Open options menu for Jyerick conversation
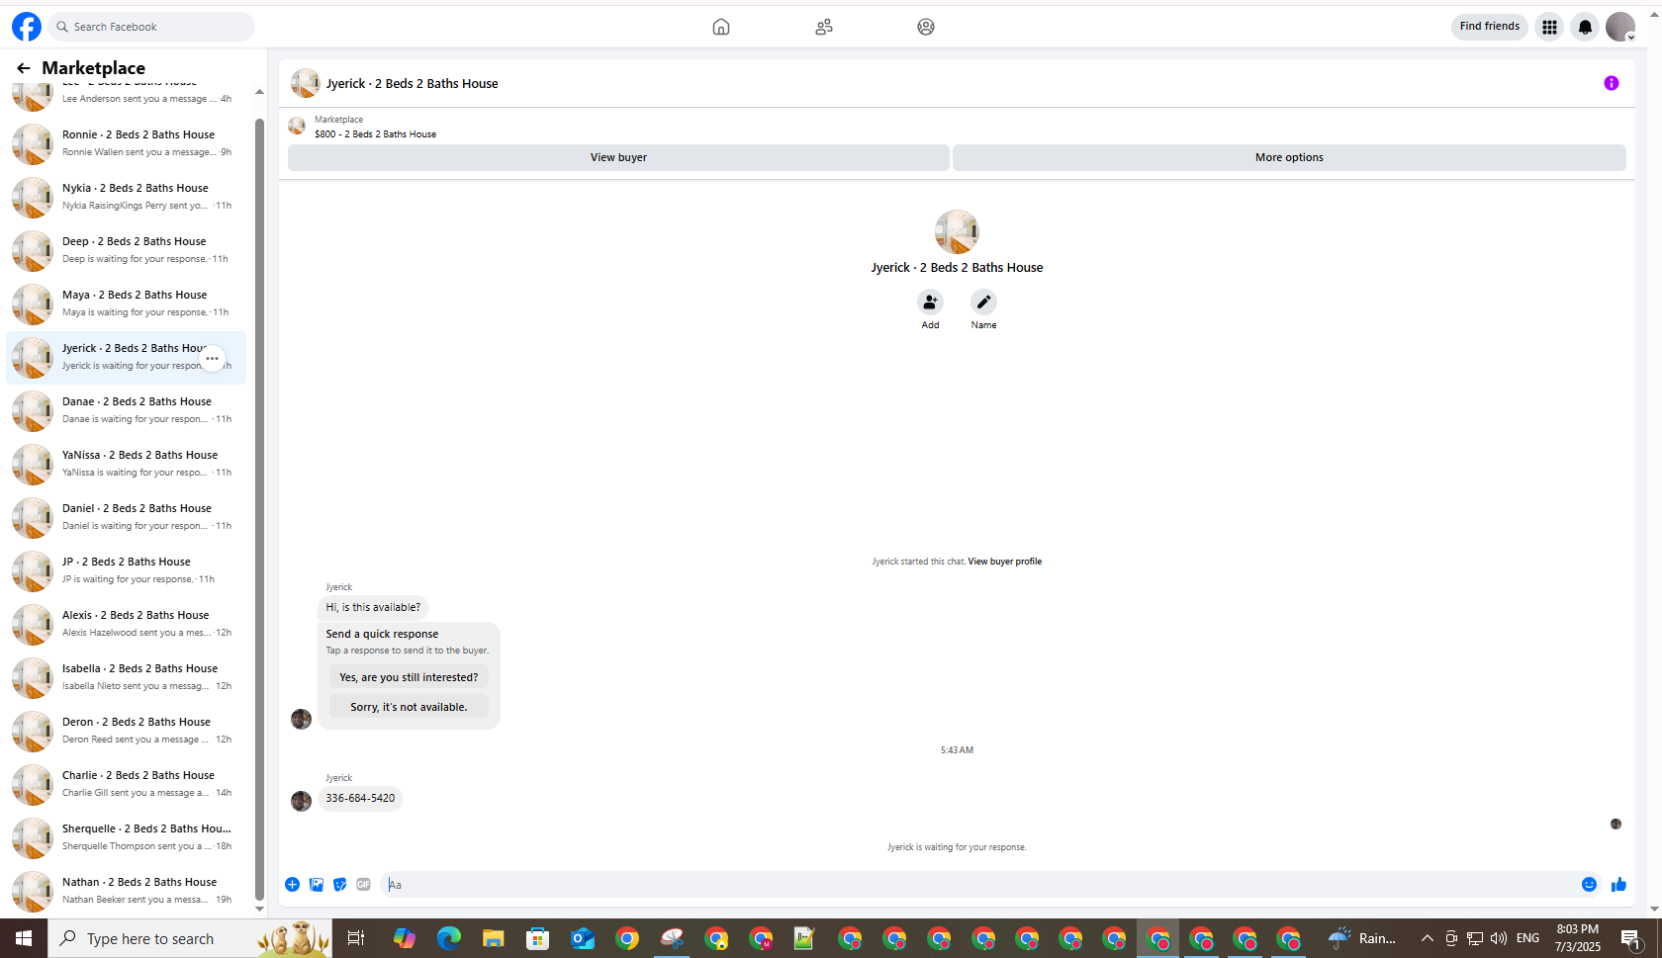The image size is (1662, 958). pos(213,359)
